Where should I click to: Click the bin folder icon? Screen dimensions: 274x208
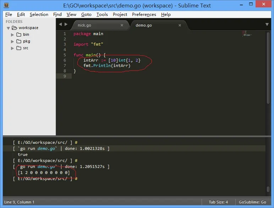click(19, 35)
